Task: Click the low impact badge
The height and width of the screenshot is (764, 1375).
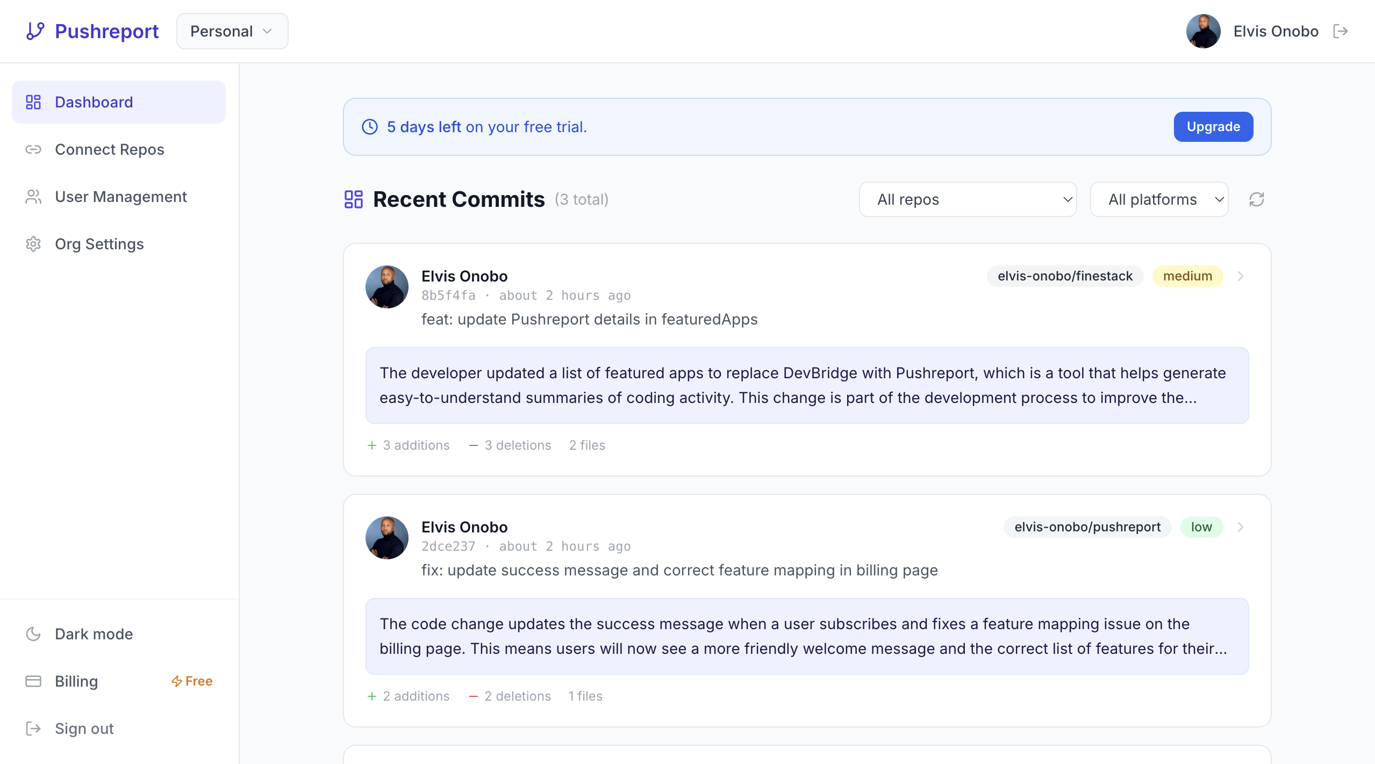Action: point(1201,527)
